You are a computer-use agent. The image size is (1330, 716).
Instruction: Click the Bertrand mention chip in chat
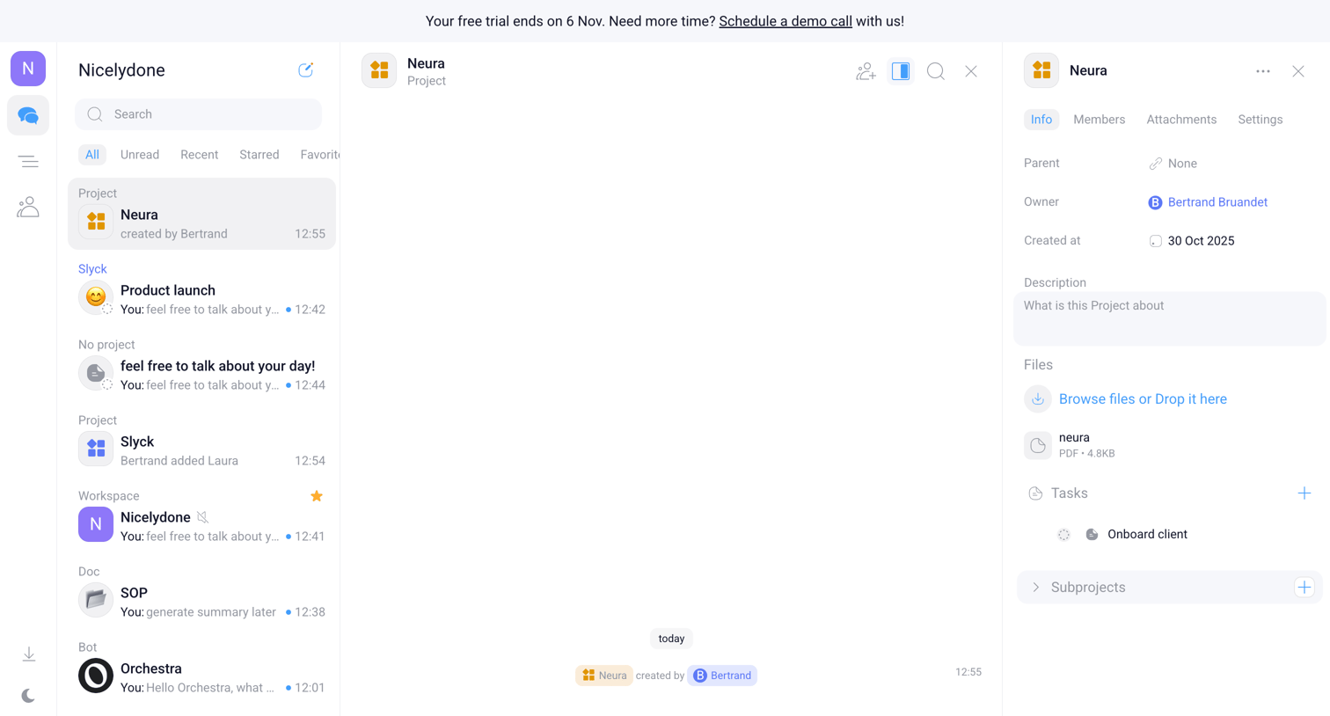pos(722,676)
